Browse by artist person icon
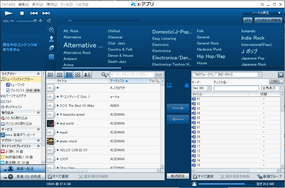 (x=51, y=39)
